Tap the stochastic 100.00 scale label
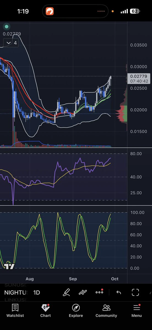 pyautogui.click(x=137, y=213)
